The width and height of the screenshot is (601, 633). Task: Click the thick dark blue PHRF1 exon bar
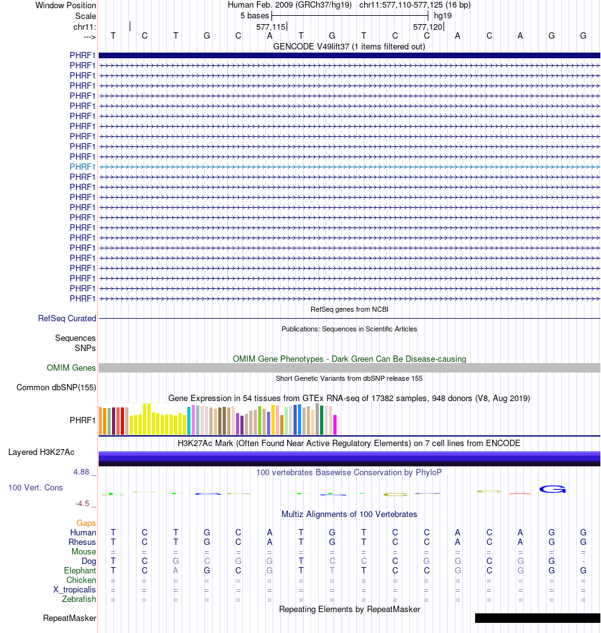coord(349,55)
